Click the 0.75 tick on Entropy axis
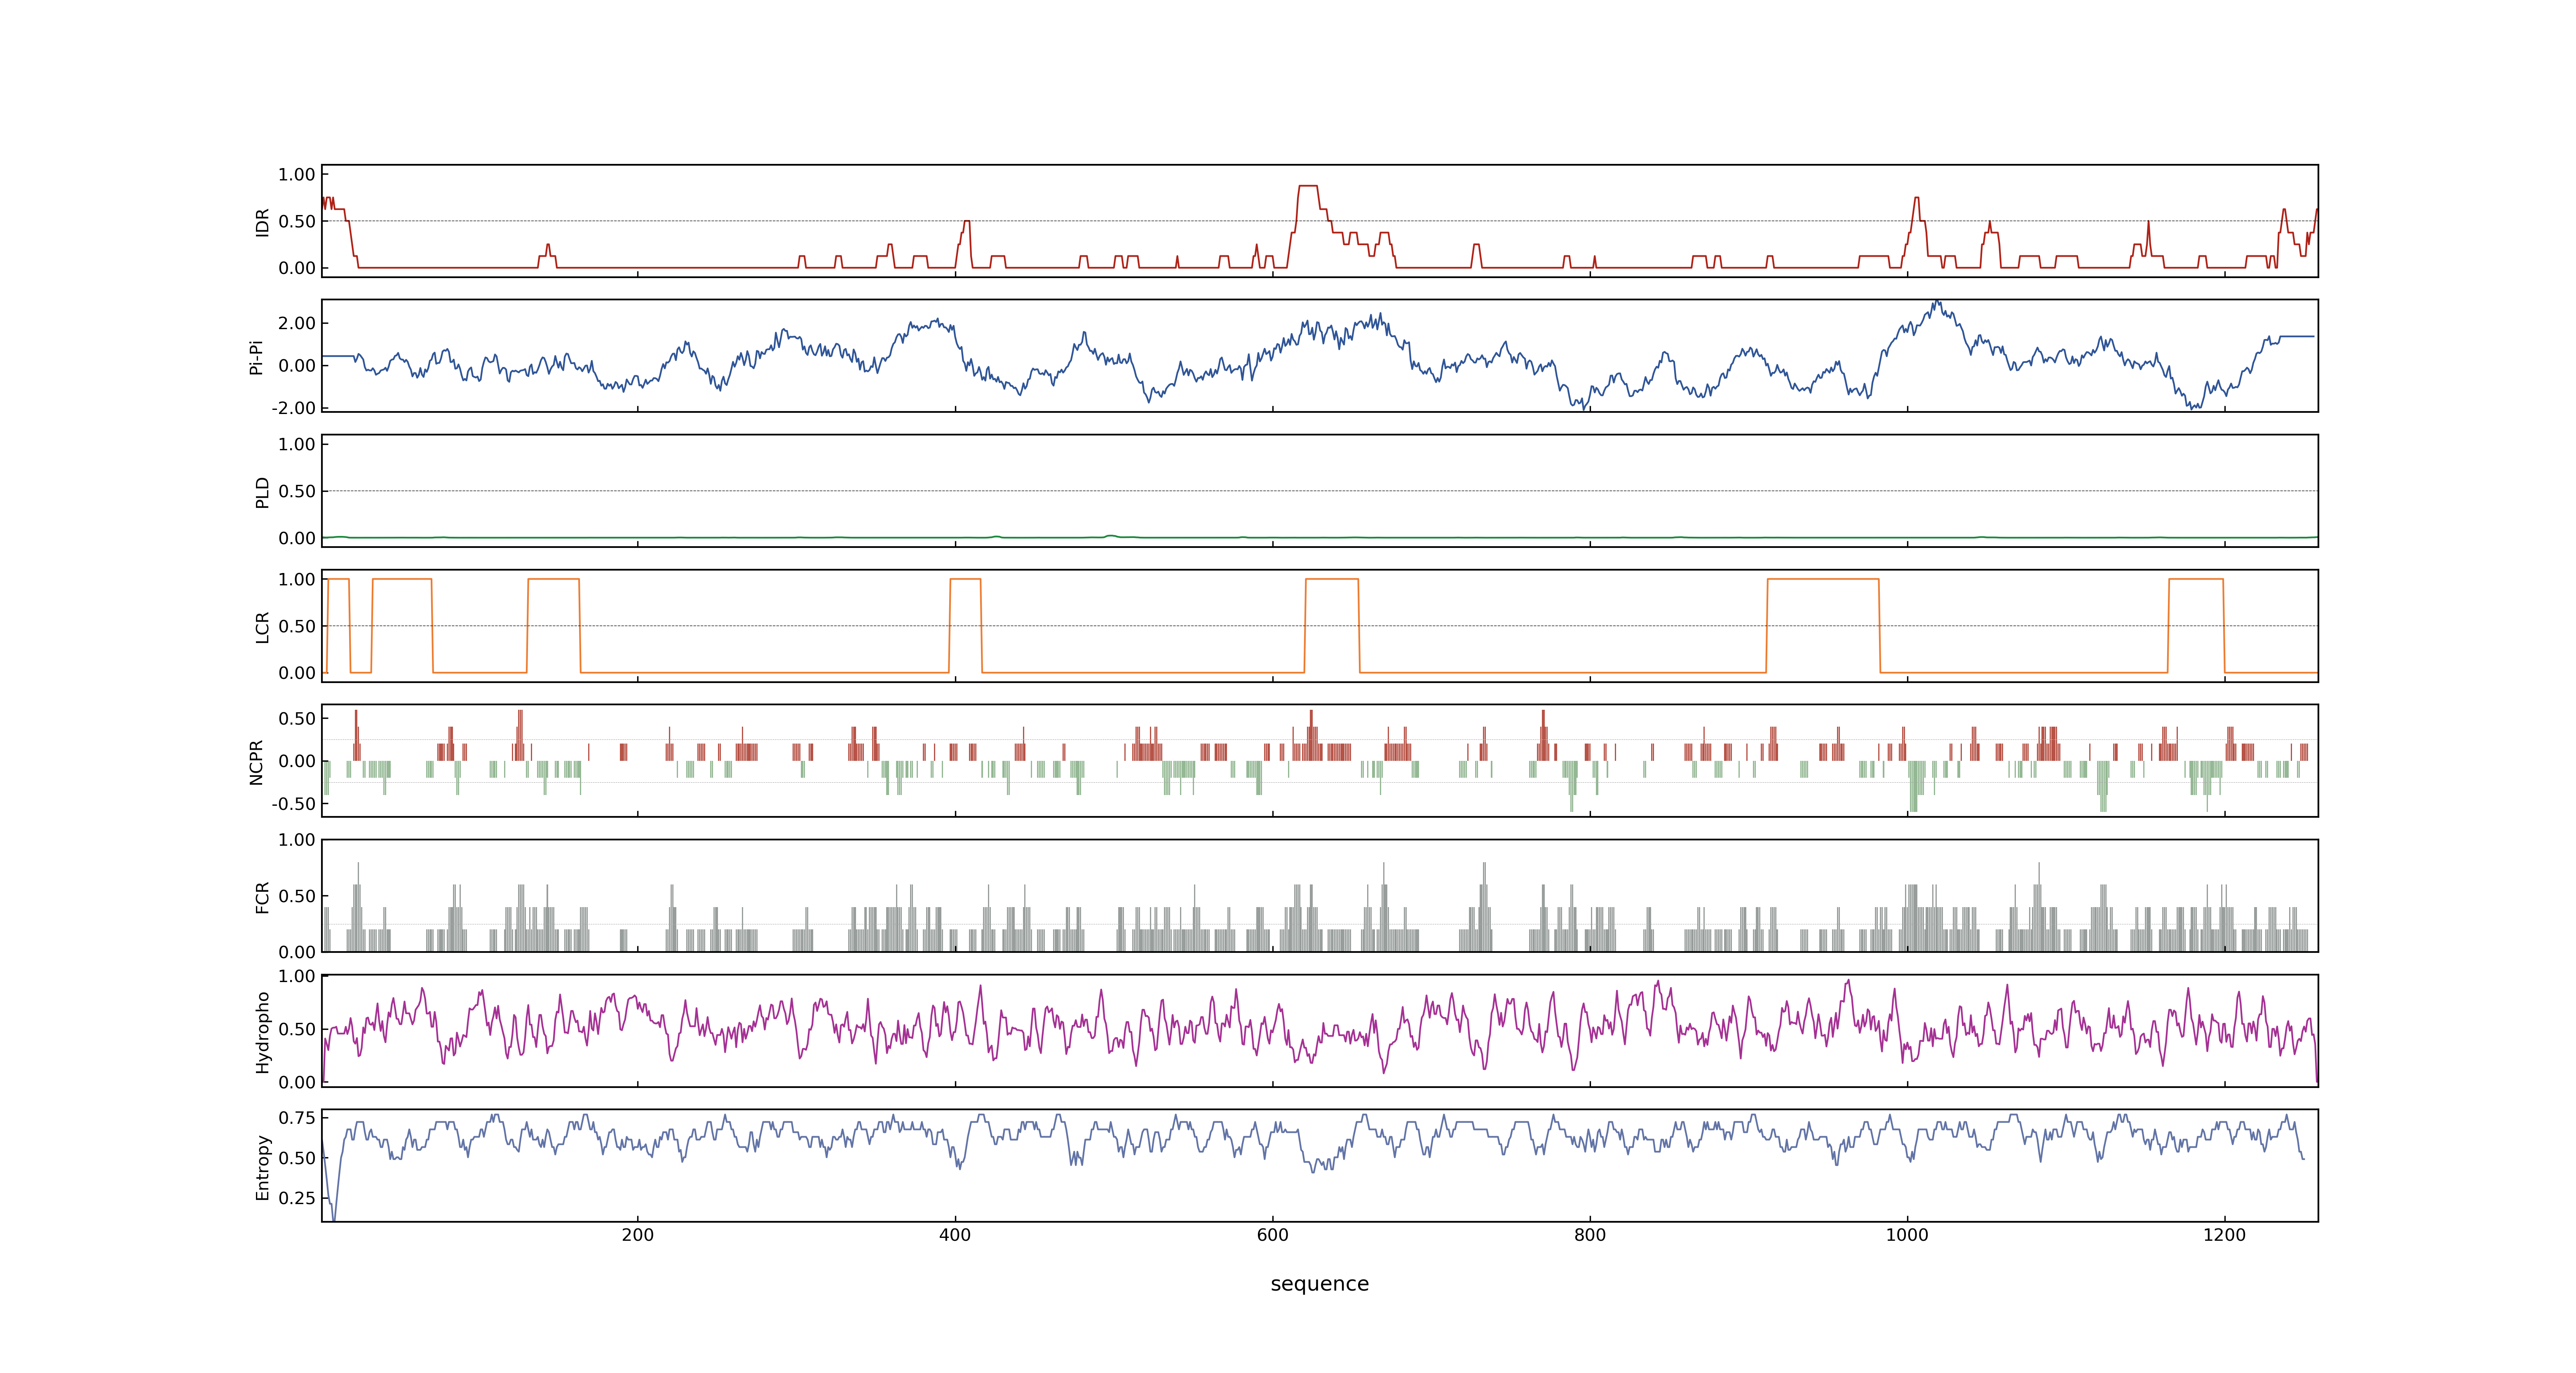Screen dimensions: 2576x1373 (x=297, y=1118)
